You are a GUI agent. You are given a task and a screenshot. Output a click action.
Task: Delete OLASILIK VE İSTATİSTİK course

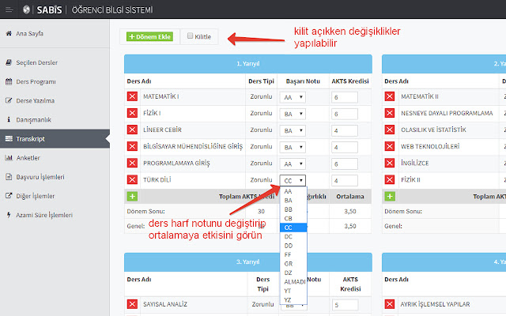[x=390, y=130]
